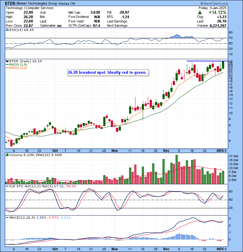243x252 pixels.
Task: Click the Prev Close value 22.87
Action: pyautogui.click(x=28, y=26)
